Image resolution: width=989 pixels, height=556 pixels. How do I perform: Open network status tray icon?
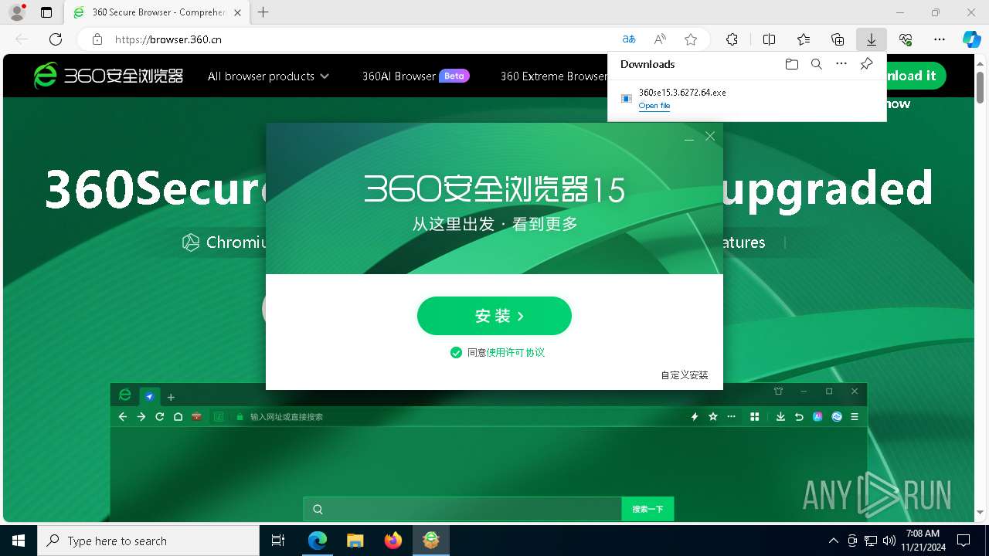(x=871, y=541)
